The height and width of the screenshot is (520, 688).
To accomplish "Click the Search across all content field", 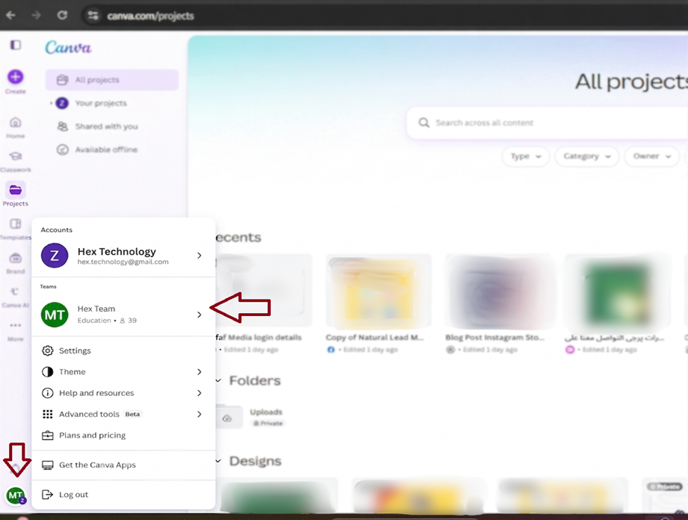I will click(x=553, y=123).
